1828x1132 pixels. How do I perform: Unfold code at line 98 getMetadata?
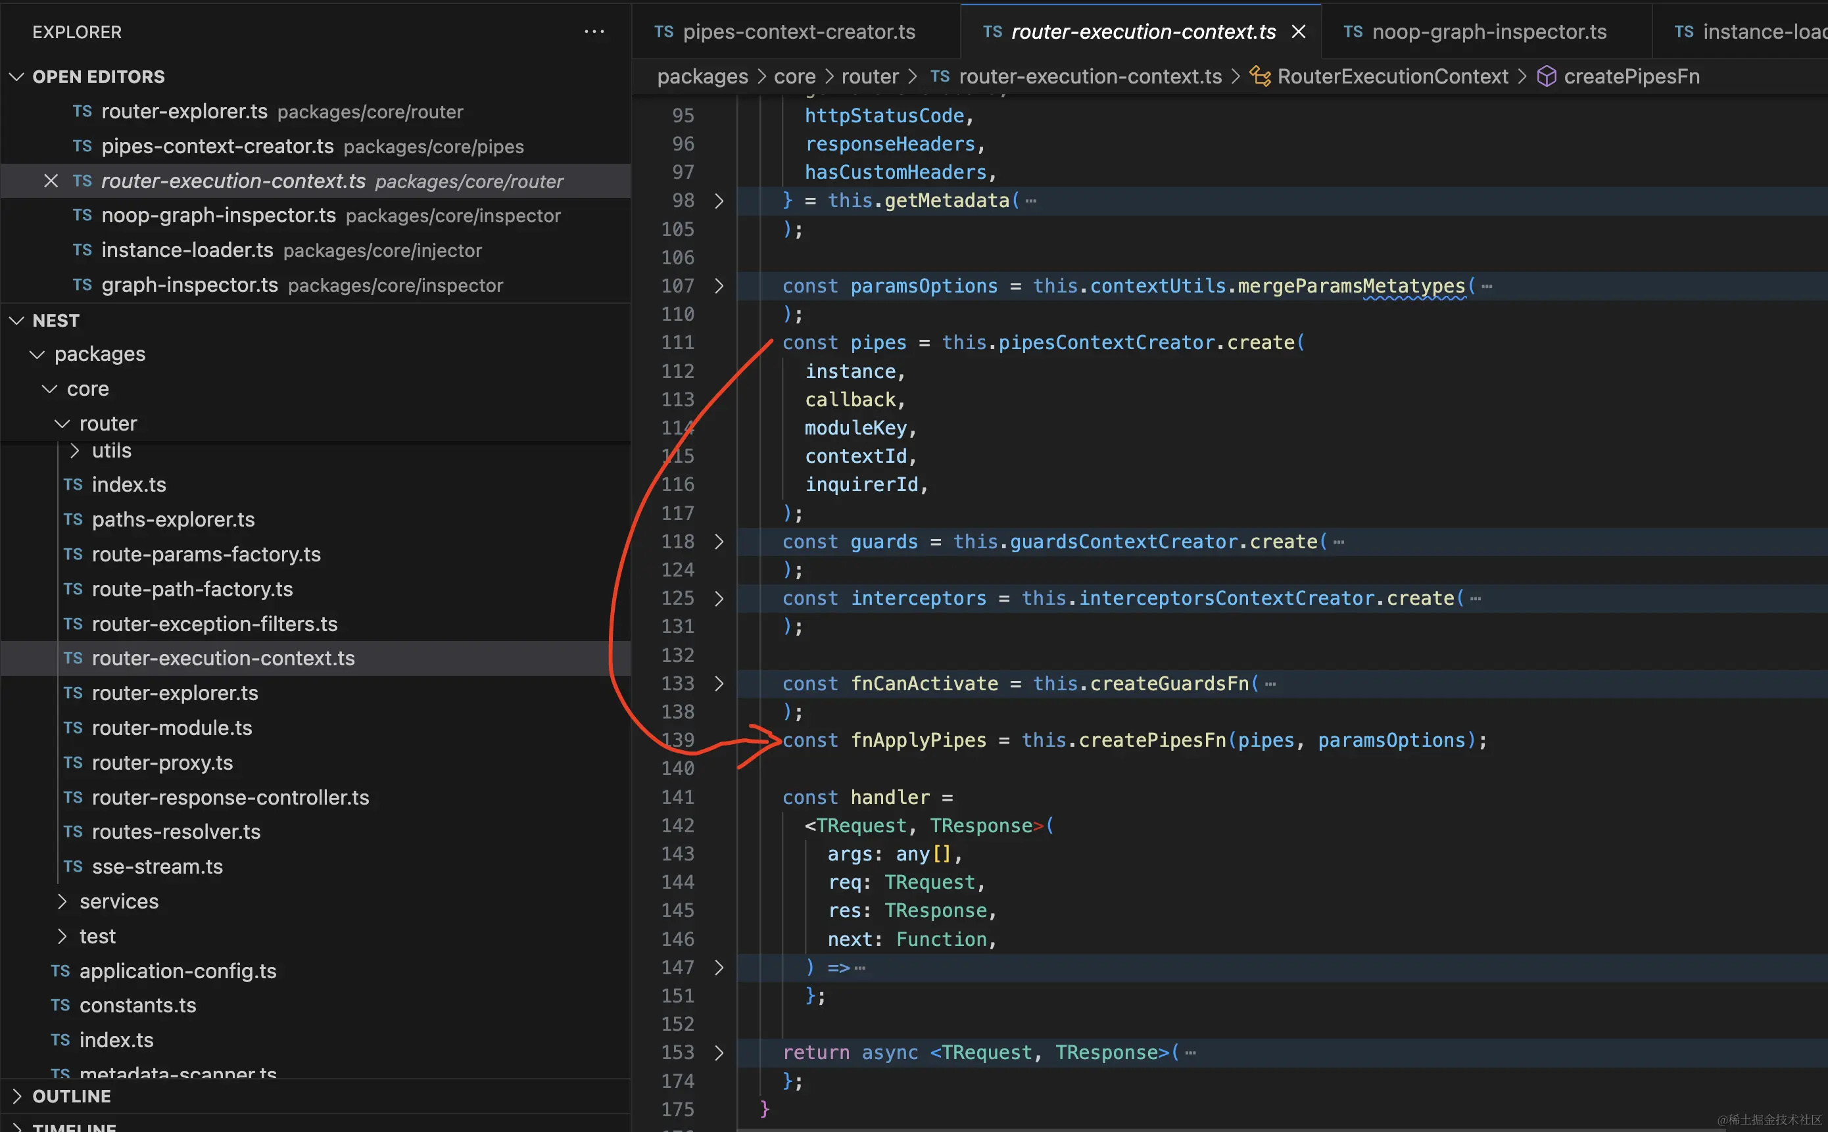pos(719,200)
